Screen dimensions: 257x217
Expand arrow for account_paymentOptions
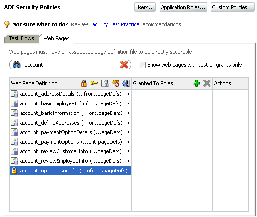pos(128,142)
